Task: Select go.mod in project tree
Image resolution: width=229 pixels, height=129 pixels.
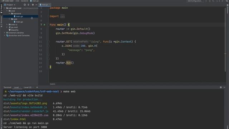Action: pos(20,27)
